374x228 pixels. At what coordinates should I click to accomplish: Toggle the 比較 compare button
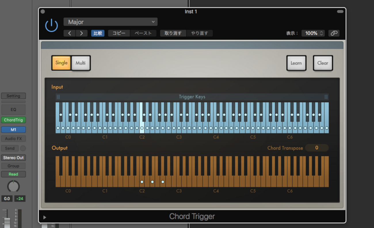(98, 33)
